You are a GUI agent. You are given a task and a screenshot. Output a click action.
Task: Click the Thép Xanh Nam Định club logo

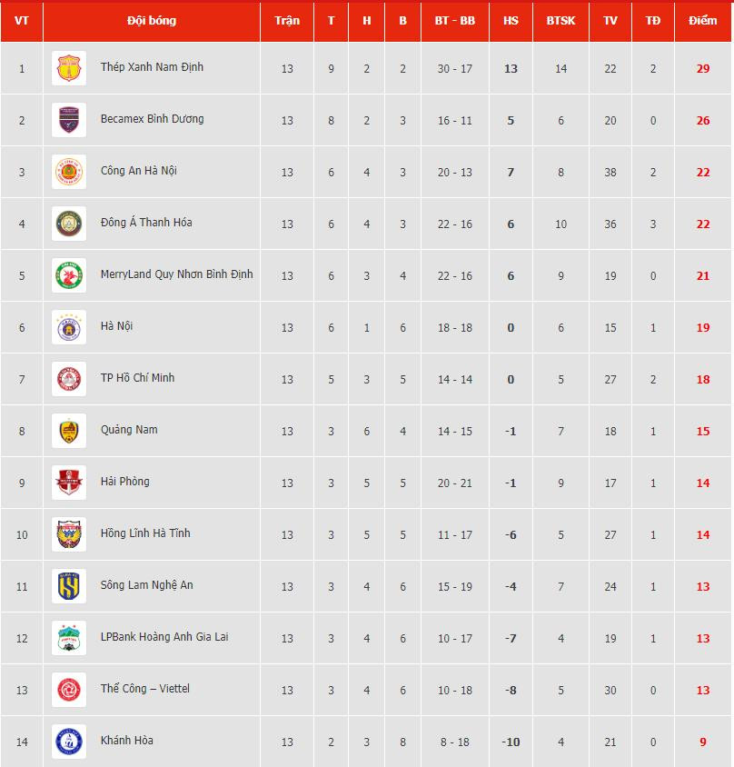point(69,68)
